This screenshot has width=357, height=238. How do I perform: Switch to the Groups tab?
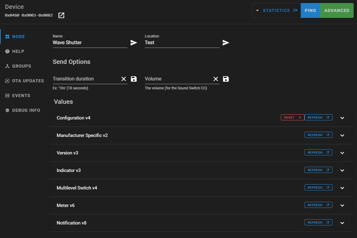click(x=21, y=66)
